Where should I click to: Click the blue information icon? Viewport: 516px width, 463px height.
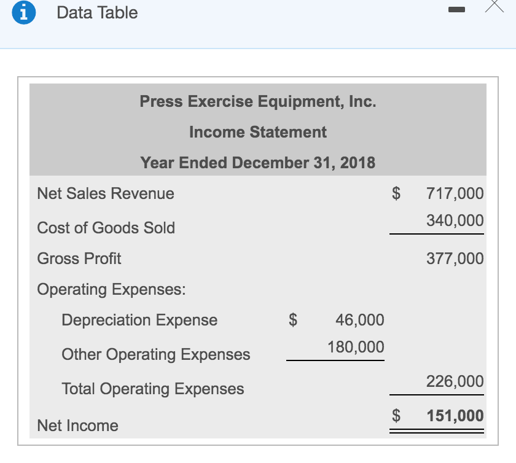pos(25,13)
